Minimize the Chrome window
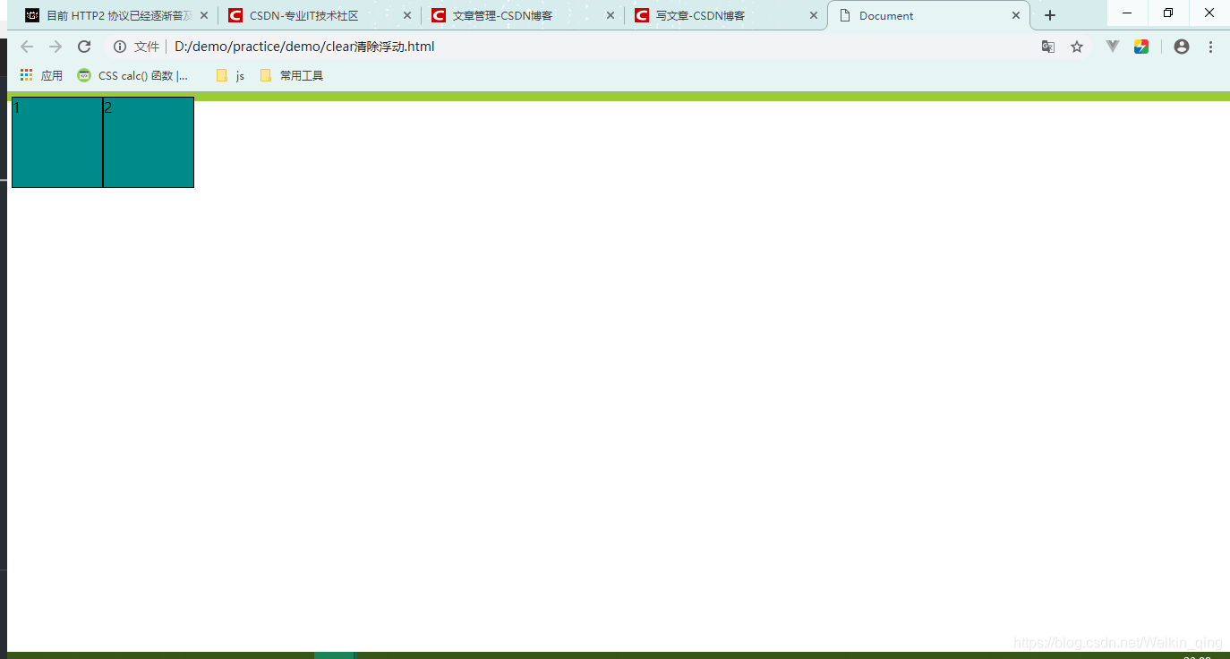Image resolution: width=1230 pixels, height=659 pixels. 1127,13
